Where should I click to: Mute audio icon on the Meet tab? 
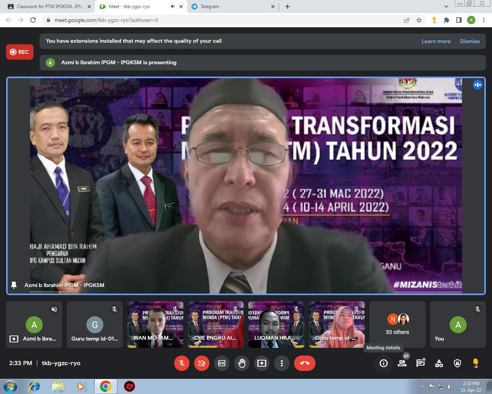click(173, 7)
